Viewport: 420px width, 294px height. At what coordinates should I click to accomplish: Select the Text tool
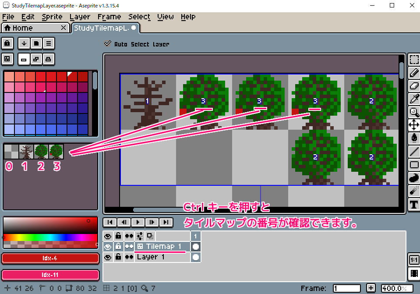414,205
